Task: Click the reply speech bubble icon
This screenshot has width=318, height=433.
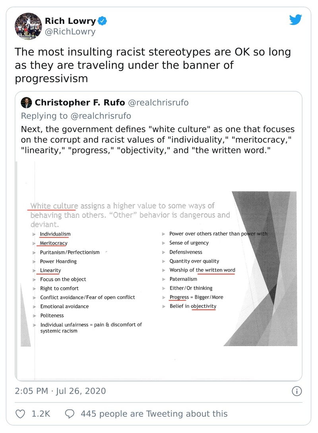Action: pyautogui.click(x=70, y=414)
